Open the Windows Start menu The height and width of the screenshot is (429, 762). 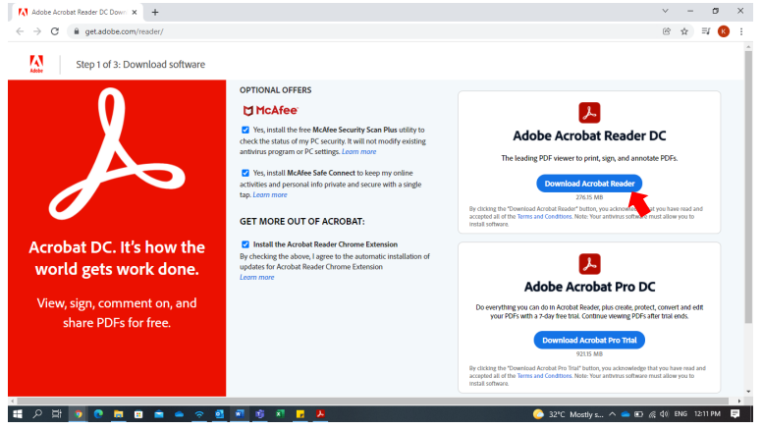16,413
